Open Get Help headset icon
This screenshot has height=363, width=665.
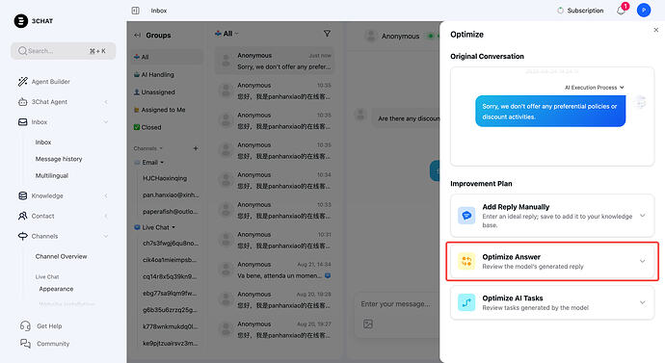[x=25, y=325]
